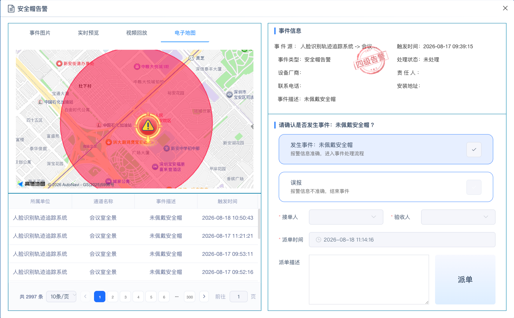This screenshot has width=514, height=318.
Task: Click the 新安中学初中部 school marker
Action: [167, 148]
